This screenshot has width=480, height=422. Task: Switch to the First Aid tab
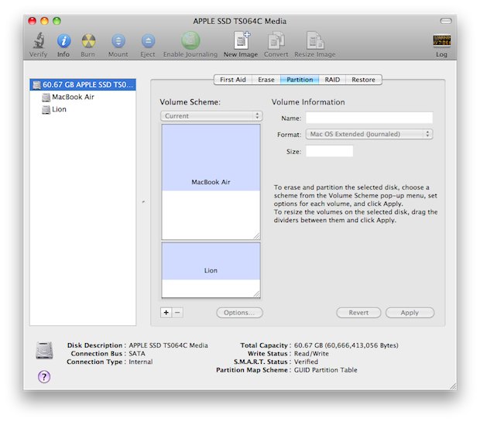(233, 80)
